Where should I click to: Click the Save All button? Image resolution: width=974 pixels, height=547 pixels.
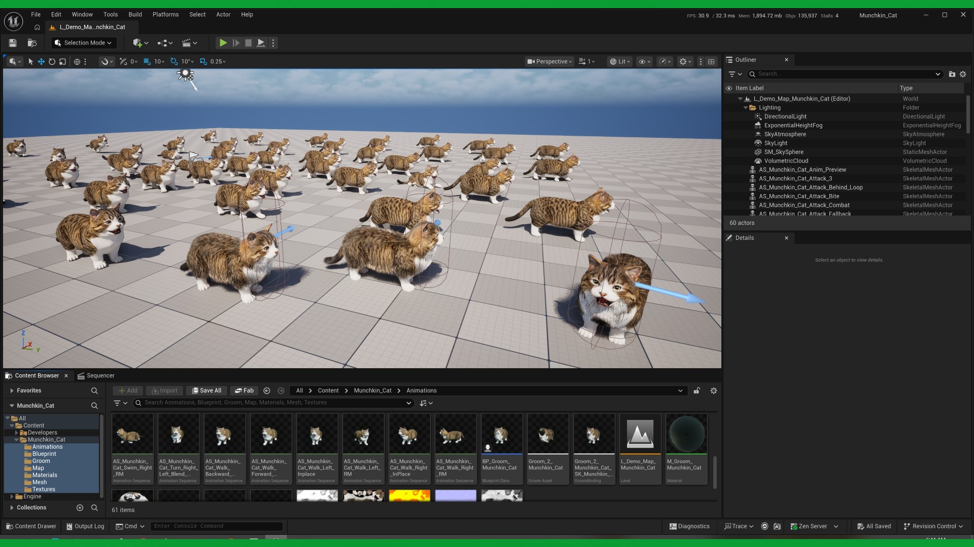tap(206, 390)
